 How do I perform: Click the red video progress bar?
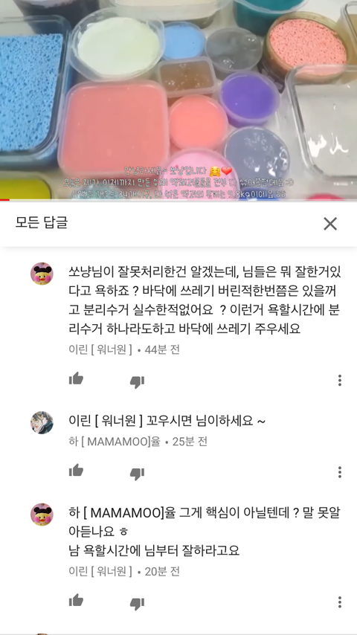[x=5, y=199]
